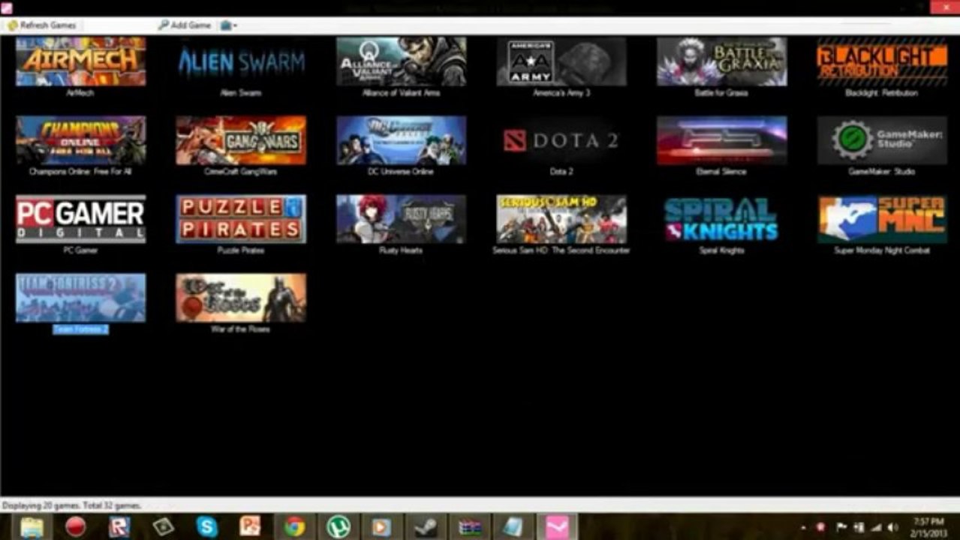Click the 'Alien Swarm' caption text
Screen dimensions: 960x540
[x=241, y=93]
